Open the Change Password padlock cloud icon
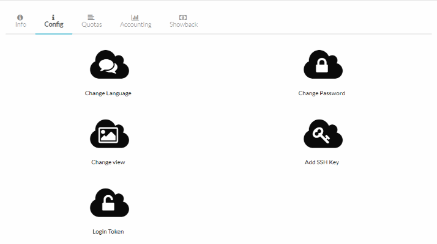 (x=323, y=65)
